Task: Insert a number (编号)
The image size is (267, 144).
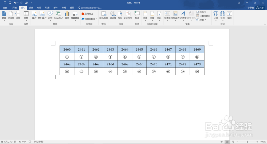Action: 230,15
